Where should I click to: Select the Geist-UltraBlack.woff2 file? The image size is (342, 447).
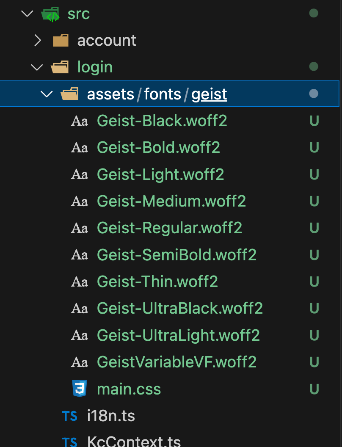coord(180,308)
